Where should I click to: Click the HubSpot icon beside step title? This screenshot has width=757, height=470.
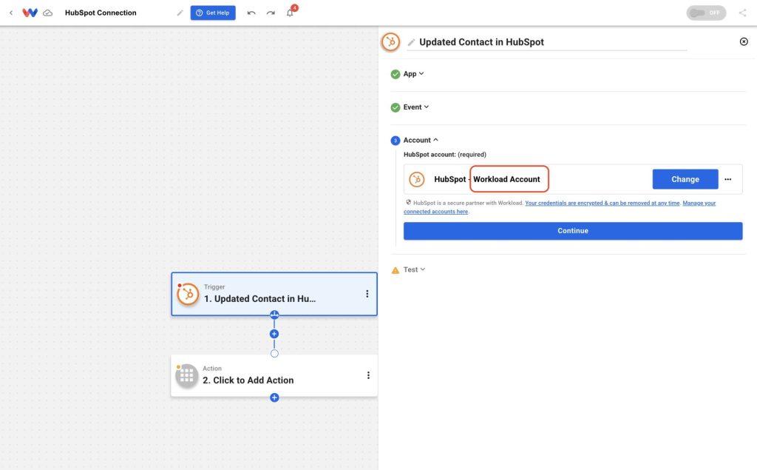(390, 42)
